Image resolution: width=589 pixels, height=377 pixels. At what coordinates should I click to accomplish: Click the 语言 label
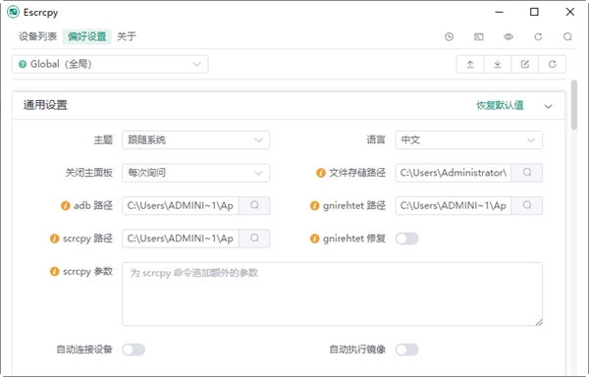[376, 140]
